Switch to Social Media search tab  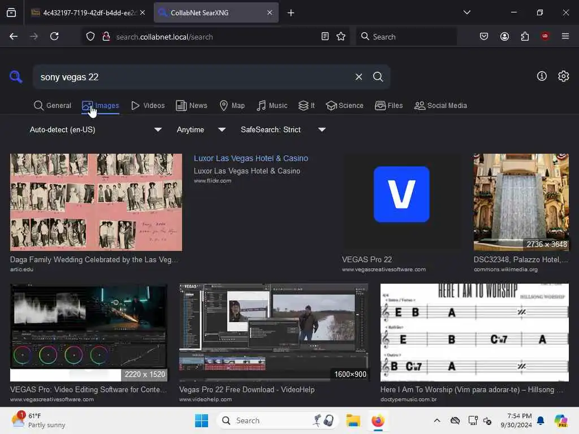coord(440,106)
